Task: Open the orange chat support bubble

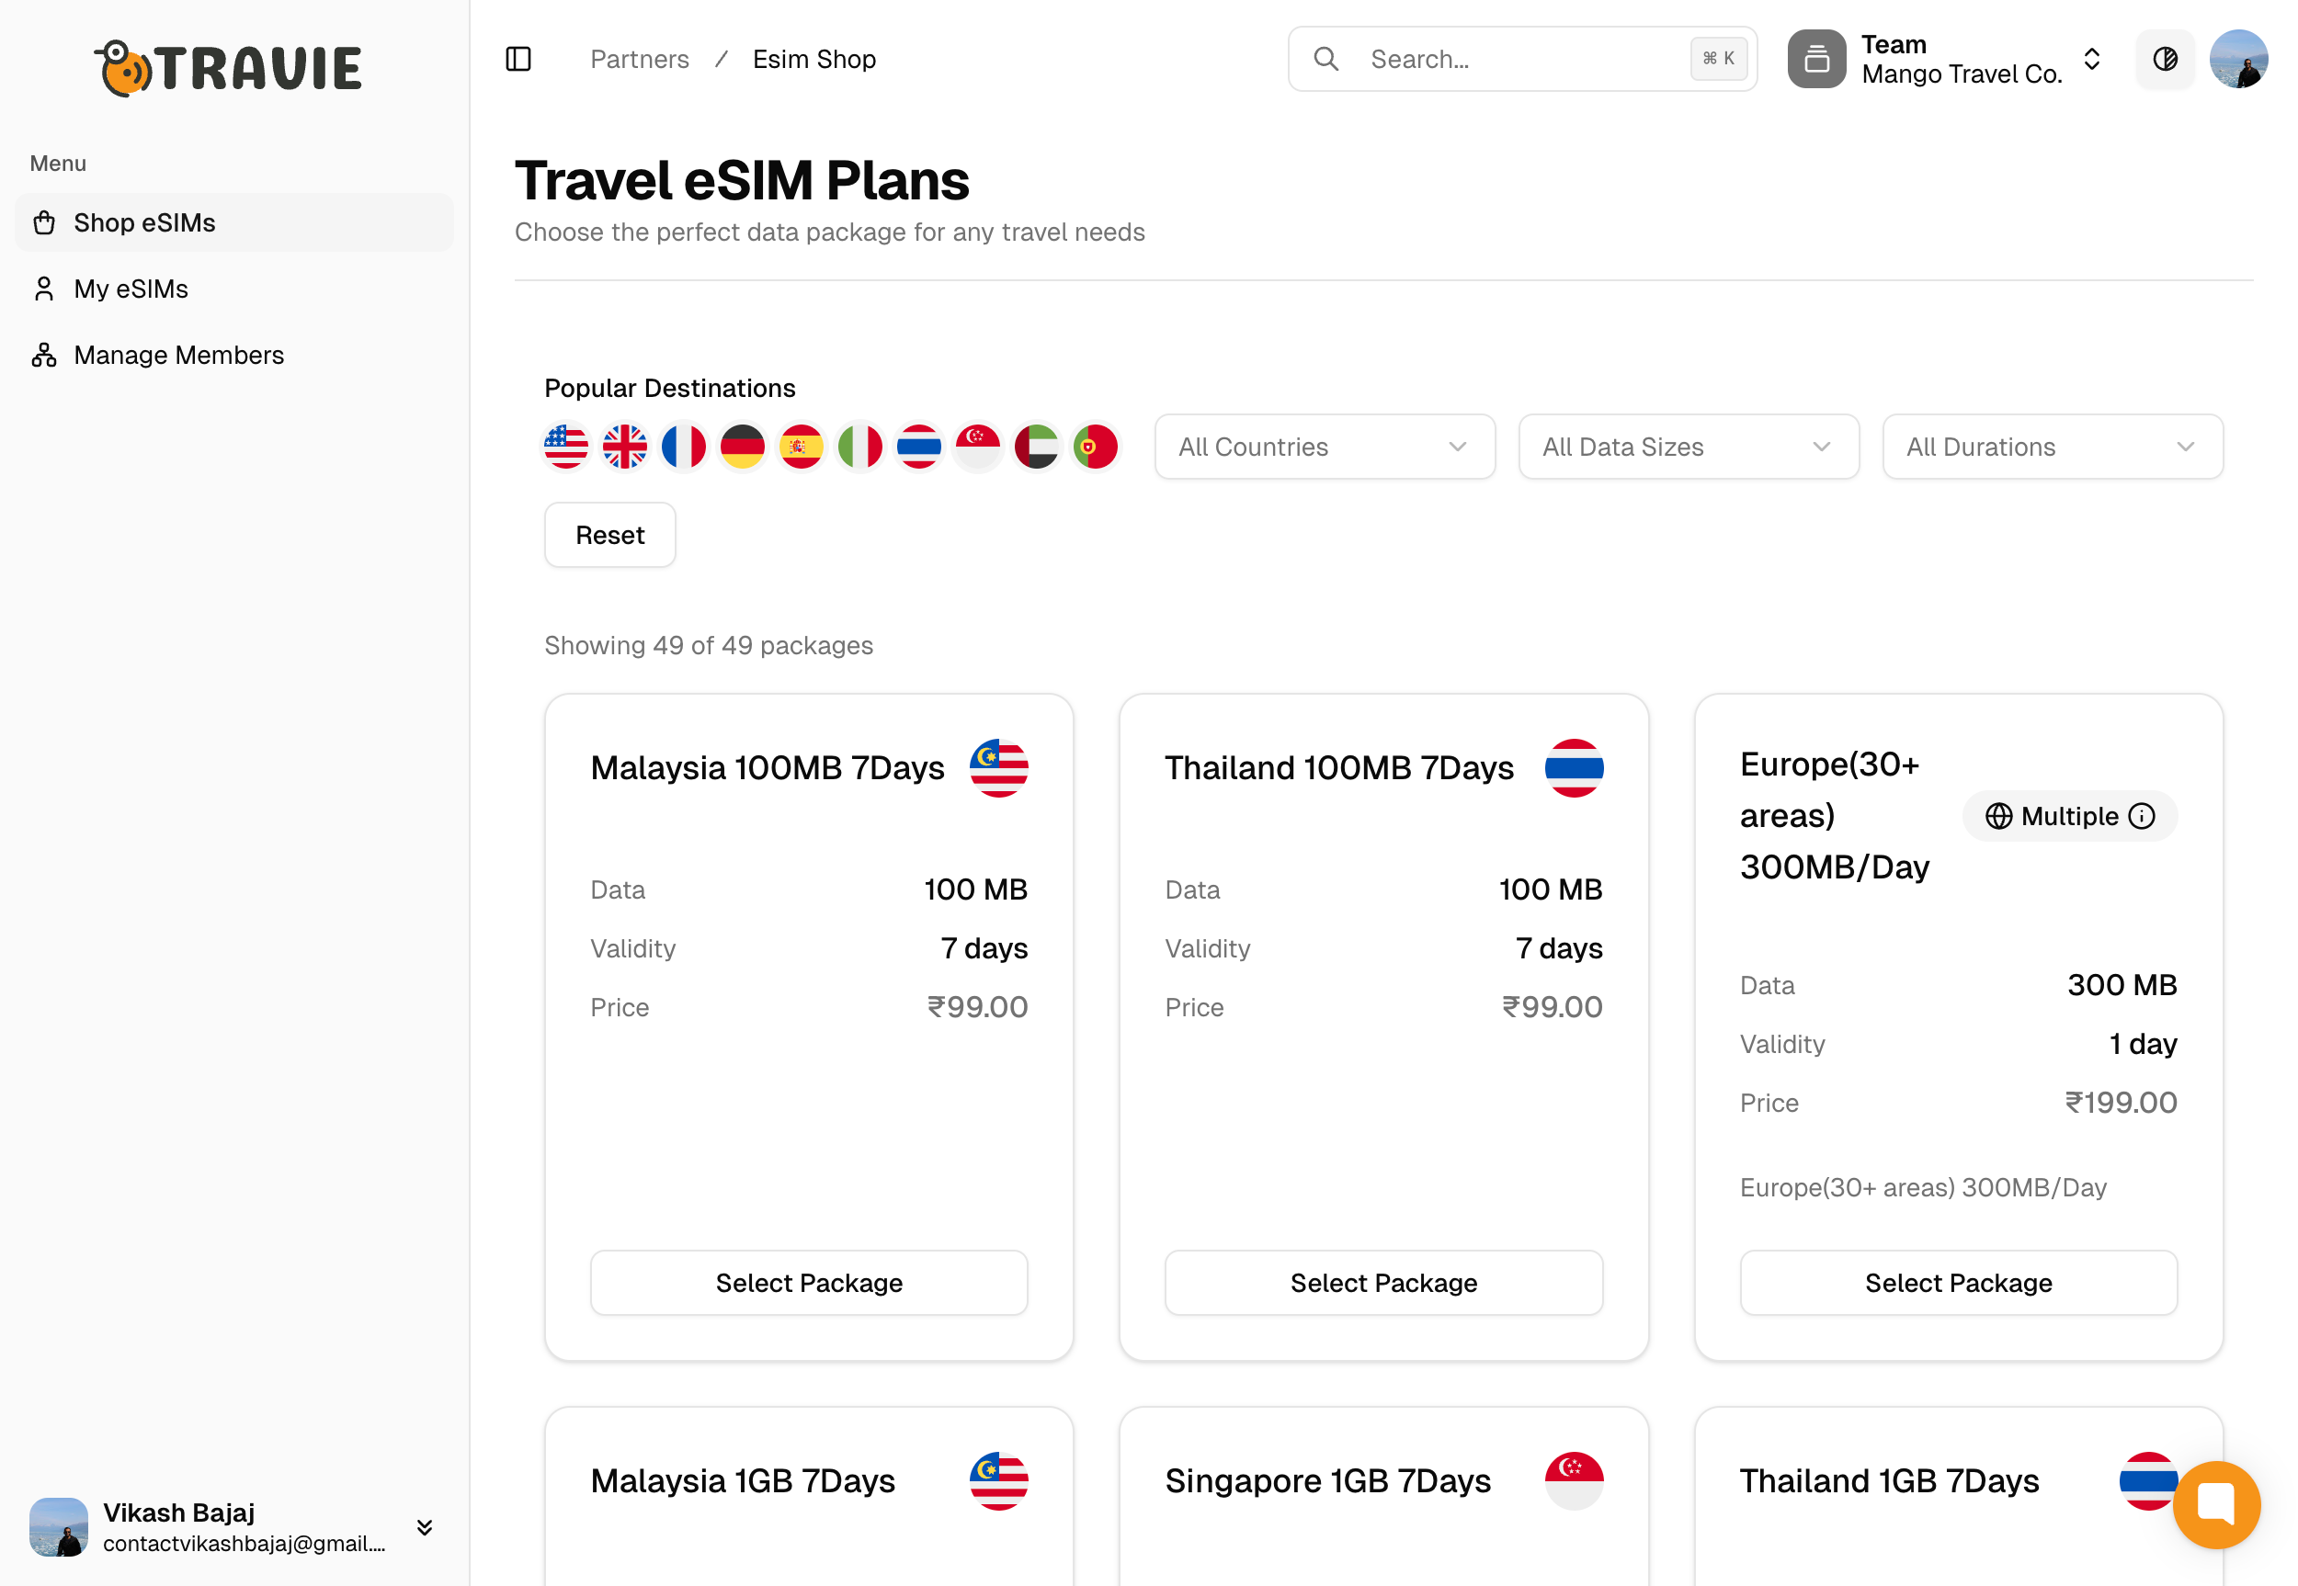Action: point(2215,1503)
